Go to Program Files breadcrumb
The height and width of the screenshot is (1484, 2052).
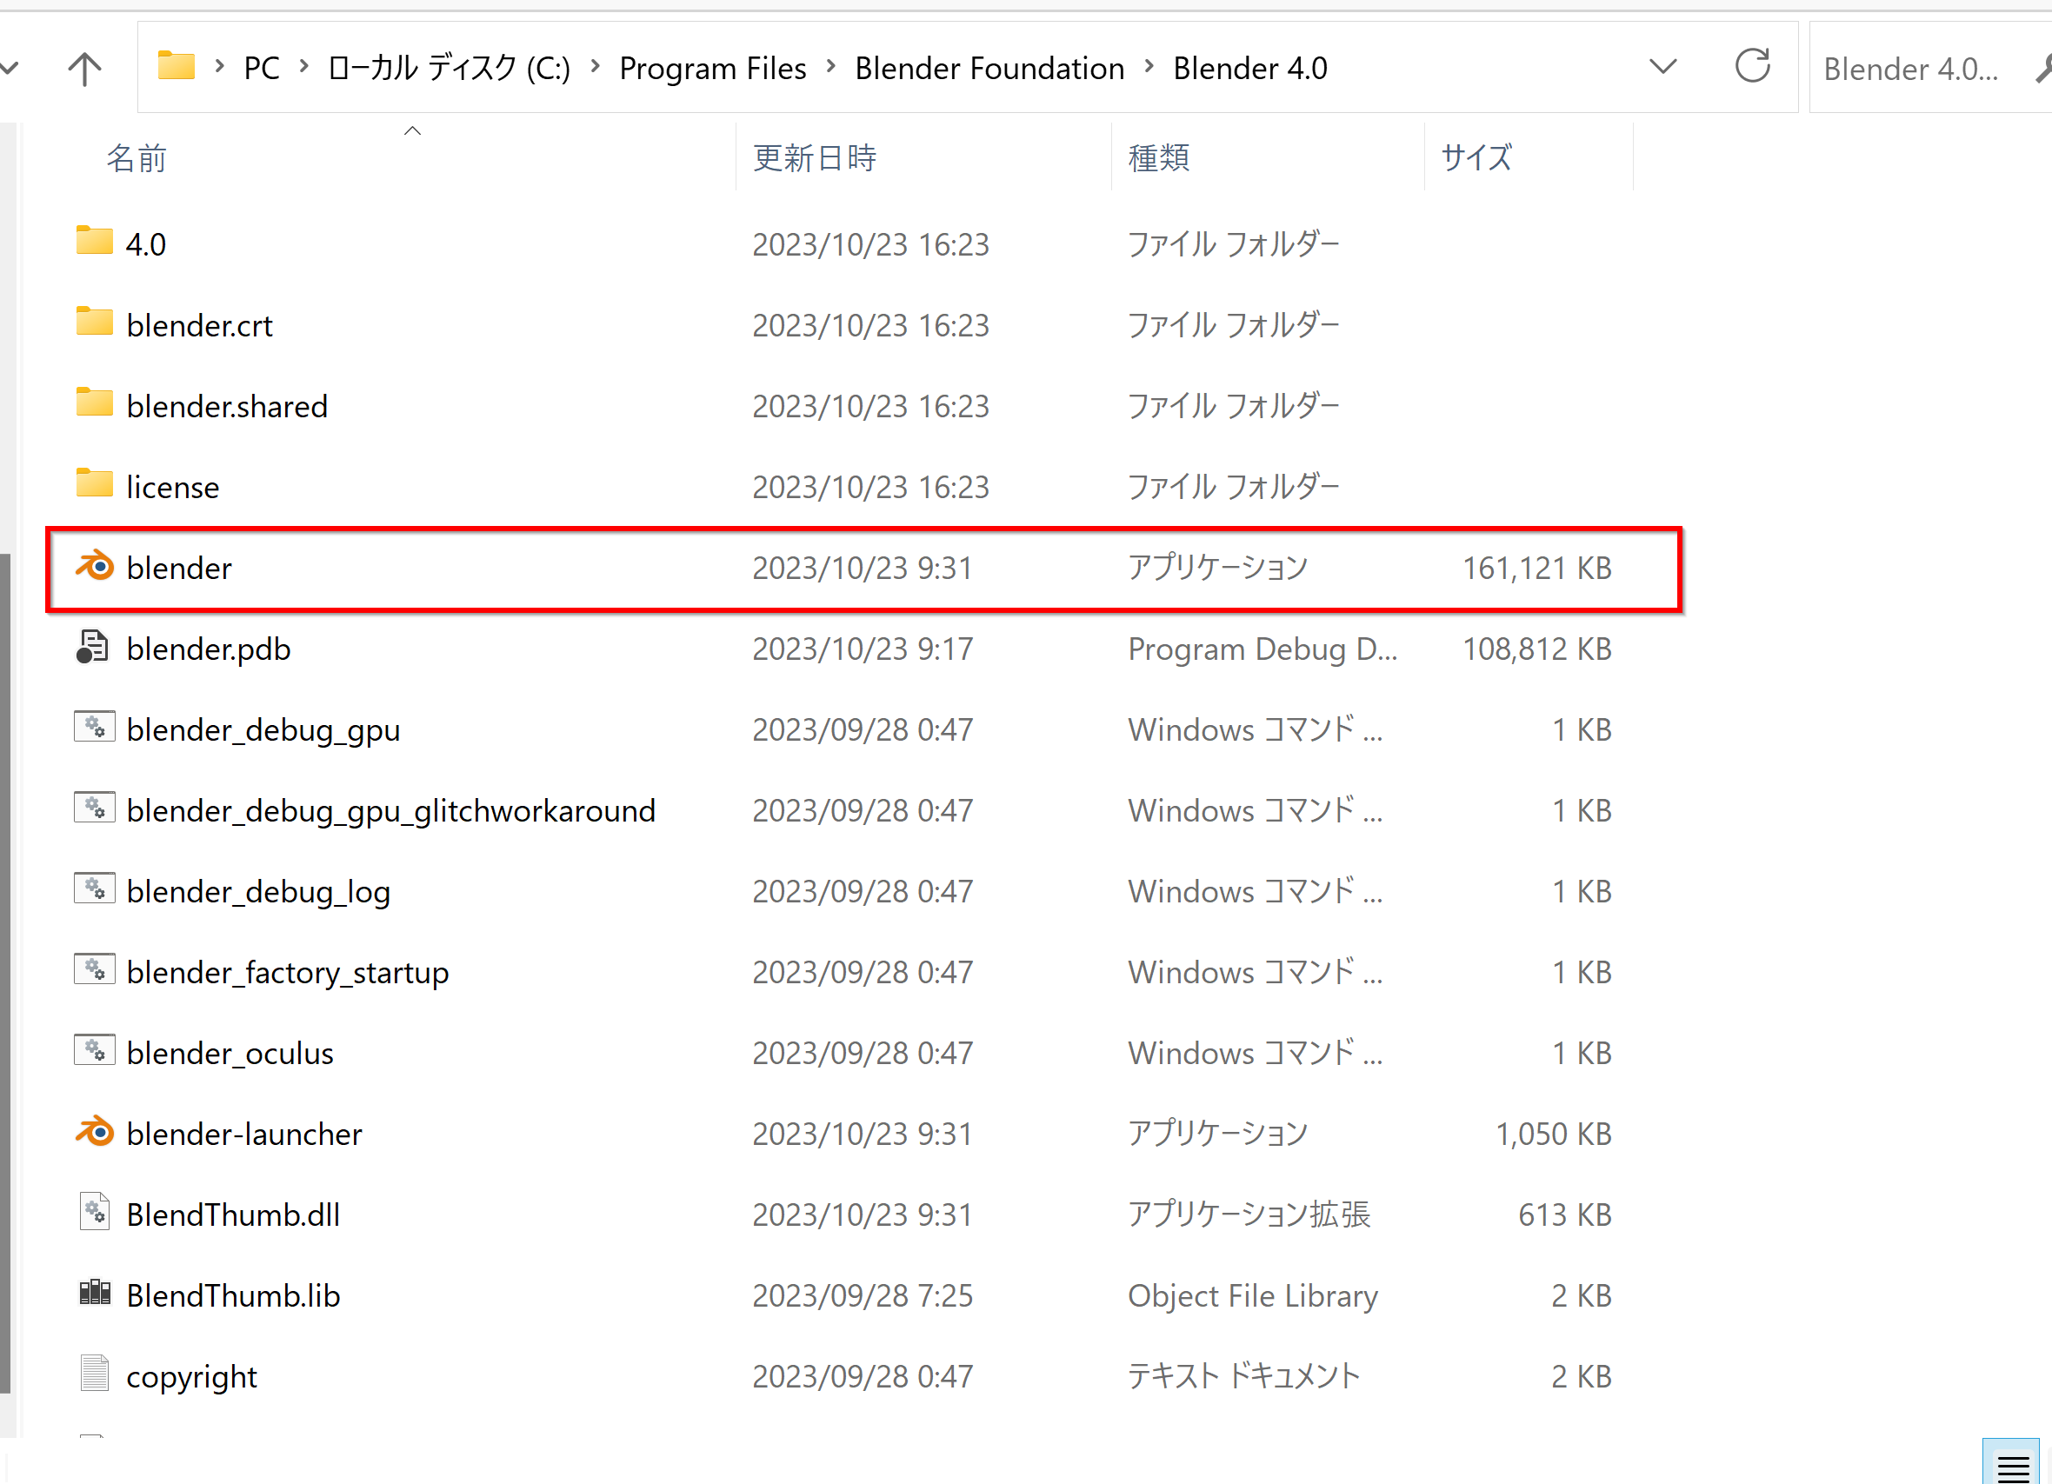pyautogui.click(x=712, y=68)
